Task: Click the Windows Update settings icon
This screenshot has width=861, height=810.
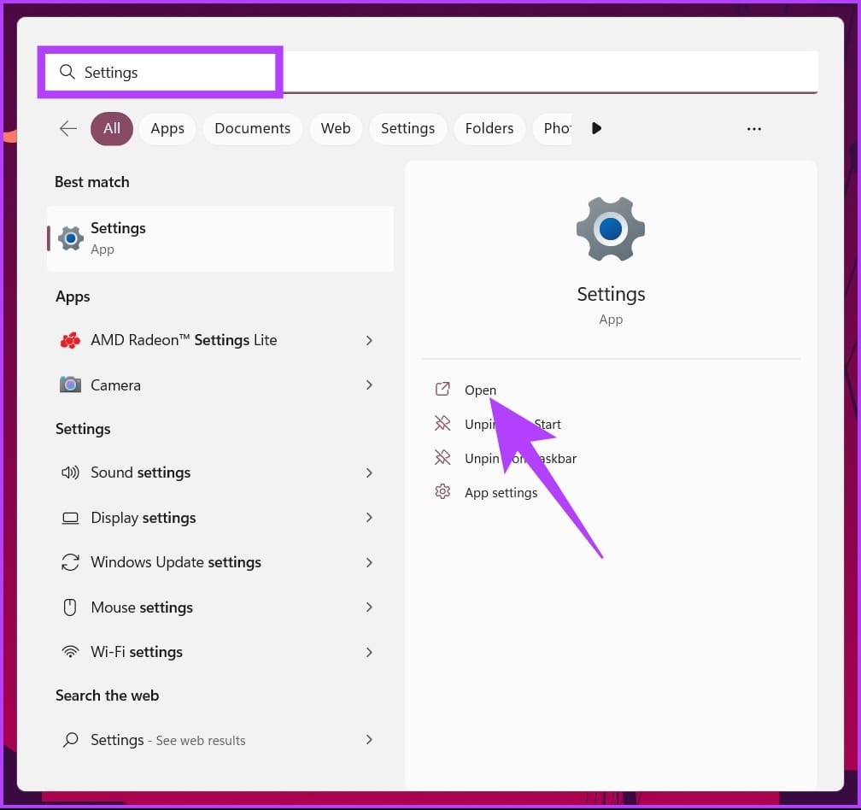Action: (x=70, y=562)
